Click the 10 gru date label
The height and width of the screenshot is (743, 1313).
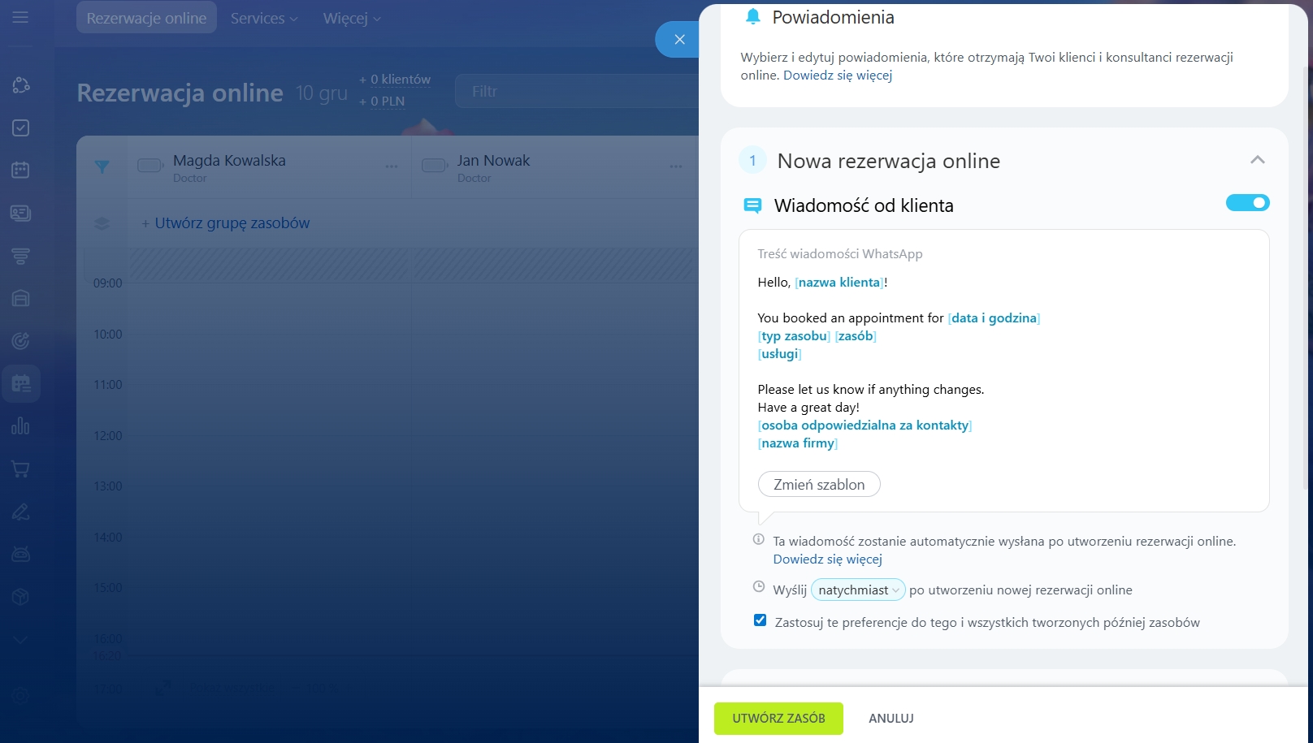click(x=322, y=93)
